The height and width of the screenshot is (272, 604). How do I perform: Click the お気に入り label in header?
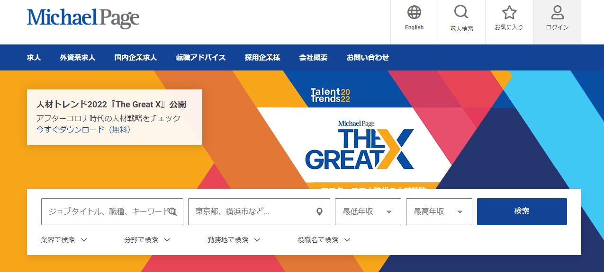pos(509,27)
